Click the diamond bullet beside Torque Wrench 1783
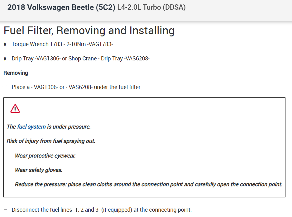Screen dimensions: 292x217 pyautogui.click(x=5, y=44)
